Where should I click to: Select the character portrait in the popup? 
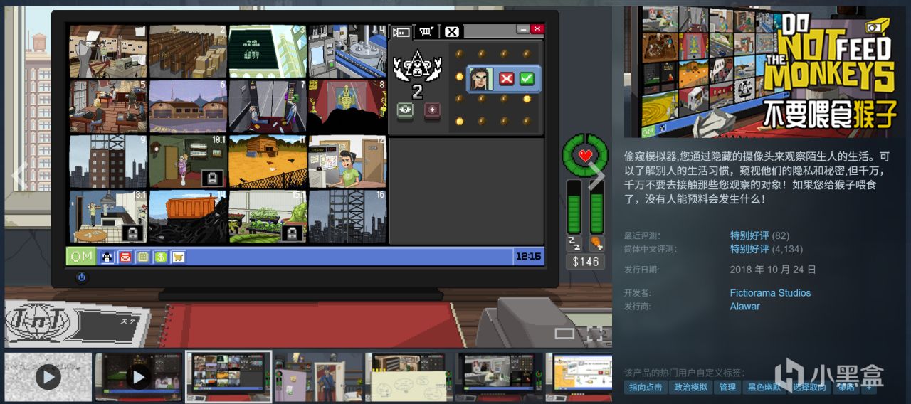click(480, 79)
